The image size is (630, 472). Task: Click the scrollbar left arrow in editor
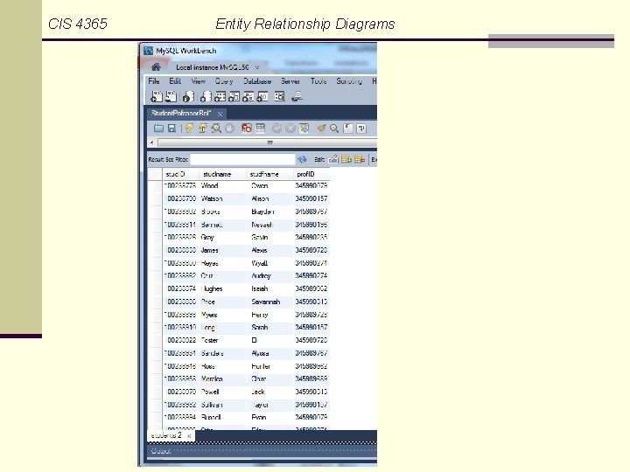pos(151,142)
